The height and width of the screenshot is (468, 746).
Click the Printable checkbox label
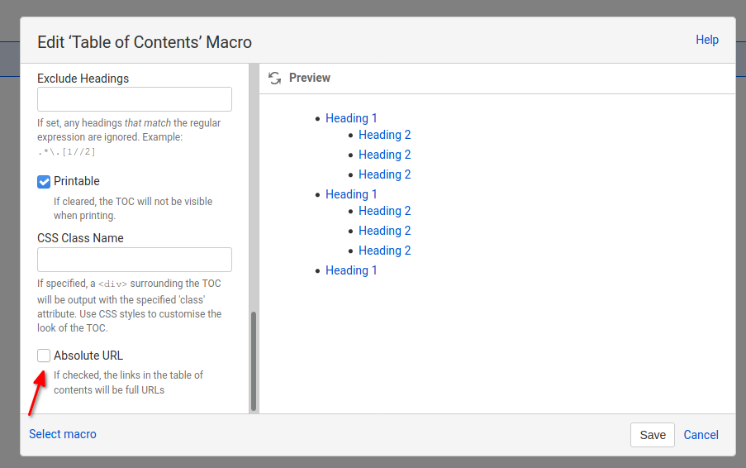coord(77,181)
